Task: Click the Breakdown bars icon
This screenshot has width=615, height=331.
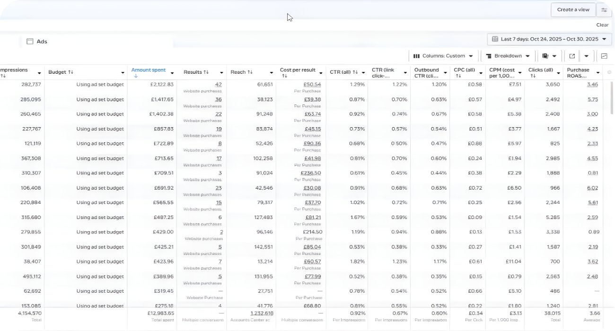Action: pyautogui.click(x=489, y=56)
